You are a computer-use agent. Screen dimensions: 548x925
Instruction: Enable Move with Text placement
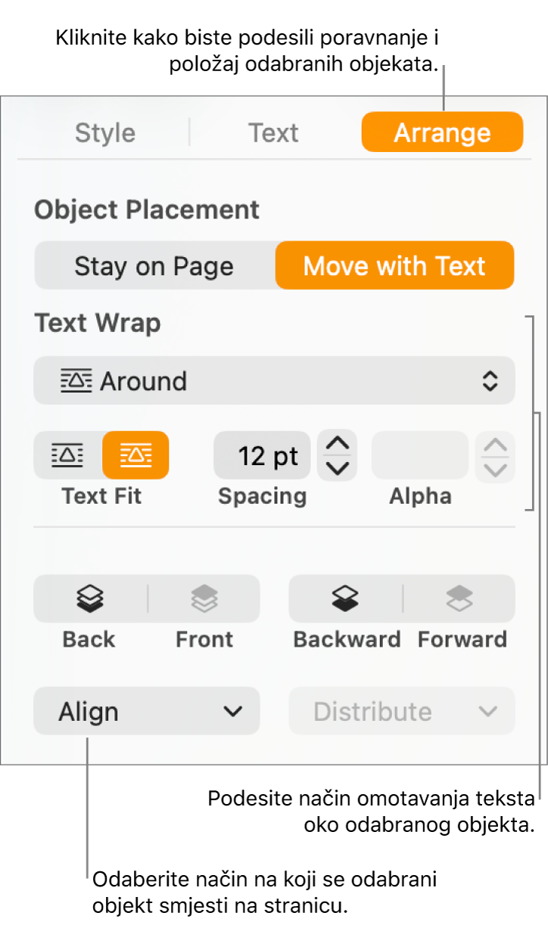coord(394,266)
